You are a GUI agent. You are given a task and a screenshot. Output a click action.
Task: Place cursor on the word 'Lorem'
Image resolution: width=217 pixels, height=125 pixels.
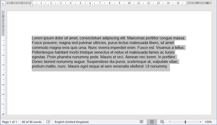coord(37,38)
